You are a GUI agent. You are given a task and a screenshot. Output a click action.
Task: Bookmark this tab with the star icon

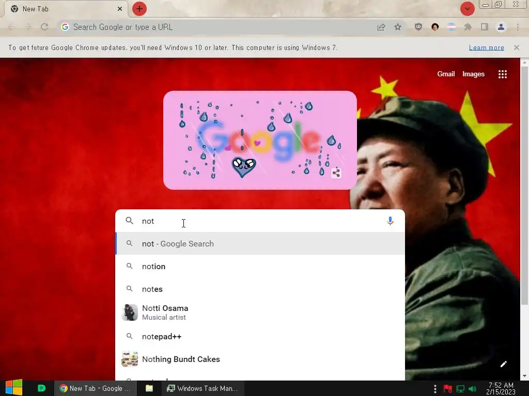click(x=398, y=27)
